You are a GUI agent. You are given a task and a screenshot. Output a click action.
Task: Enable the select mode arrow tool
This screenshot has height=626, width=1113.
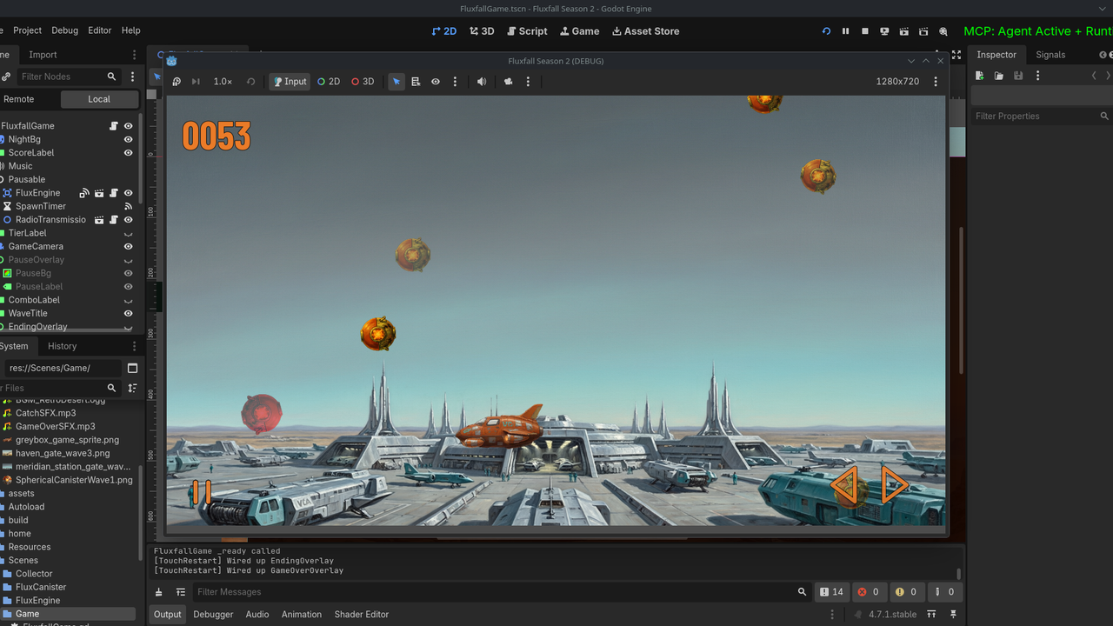(x=397, y=82)
